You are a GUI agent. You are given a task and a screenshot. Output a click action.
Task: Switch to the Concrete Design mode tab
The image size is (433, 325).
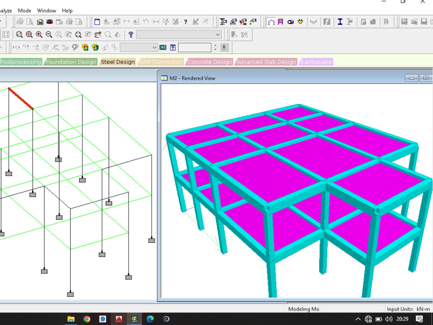(x=210, y=62)
